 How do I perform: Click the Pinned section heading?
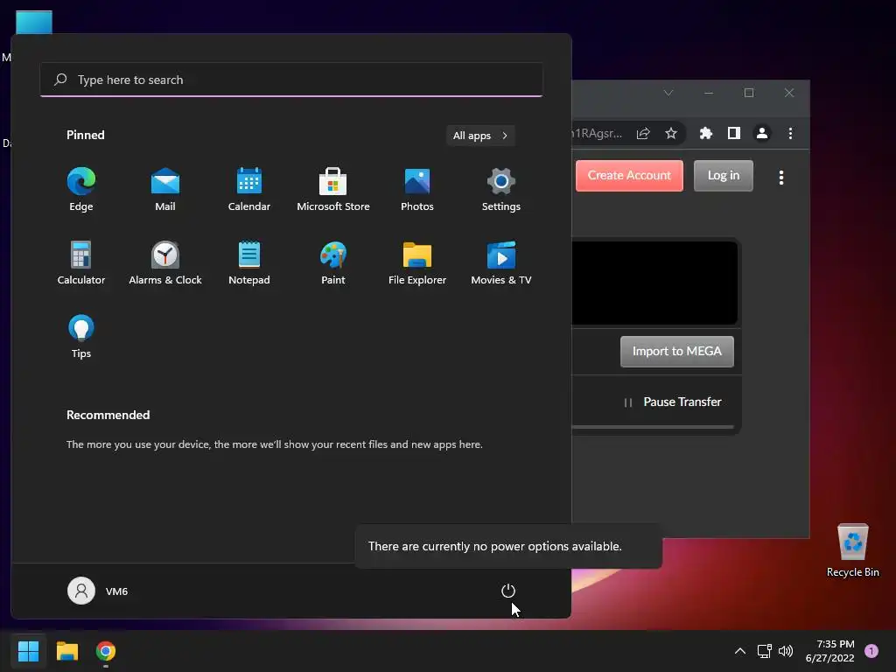point(86,135)
